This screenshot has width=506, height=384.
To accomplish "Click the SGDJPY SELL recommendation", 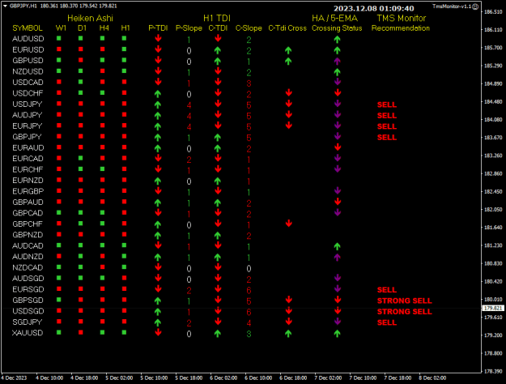I will tap(387, 322).
